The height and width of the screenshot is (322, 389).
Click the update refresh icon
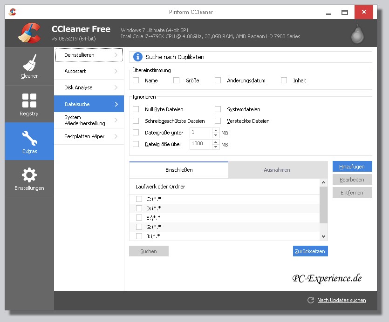pyautogui.click(x=310, y=301)
